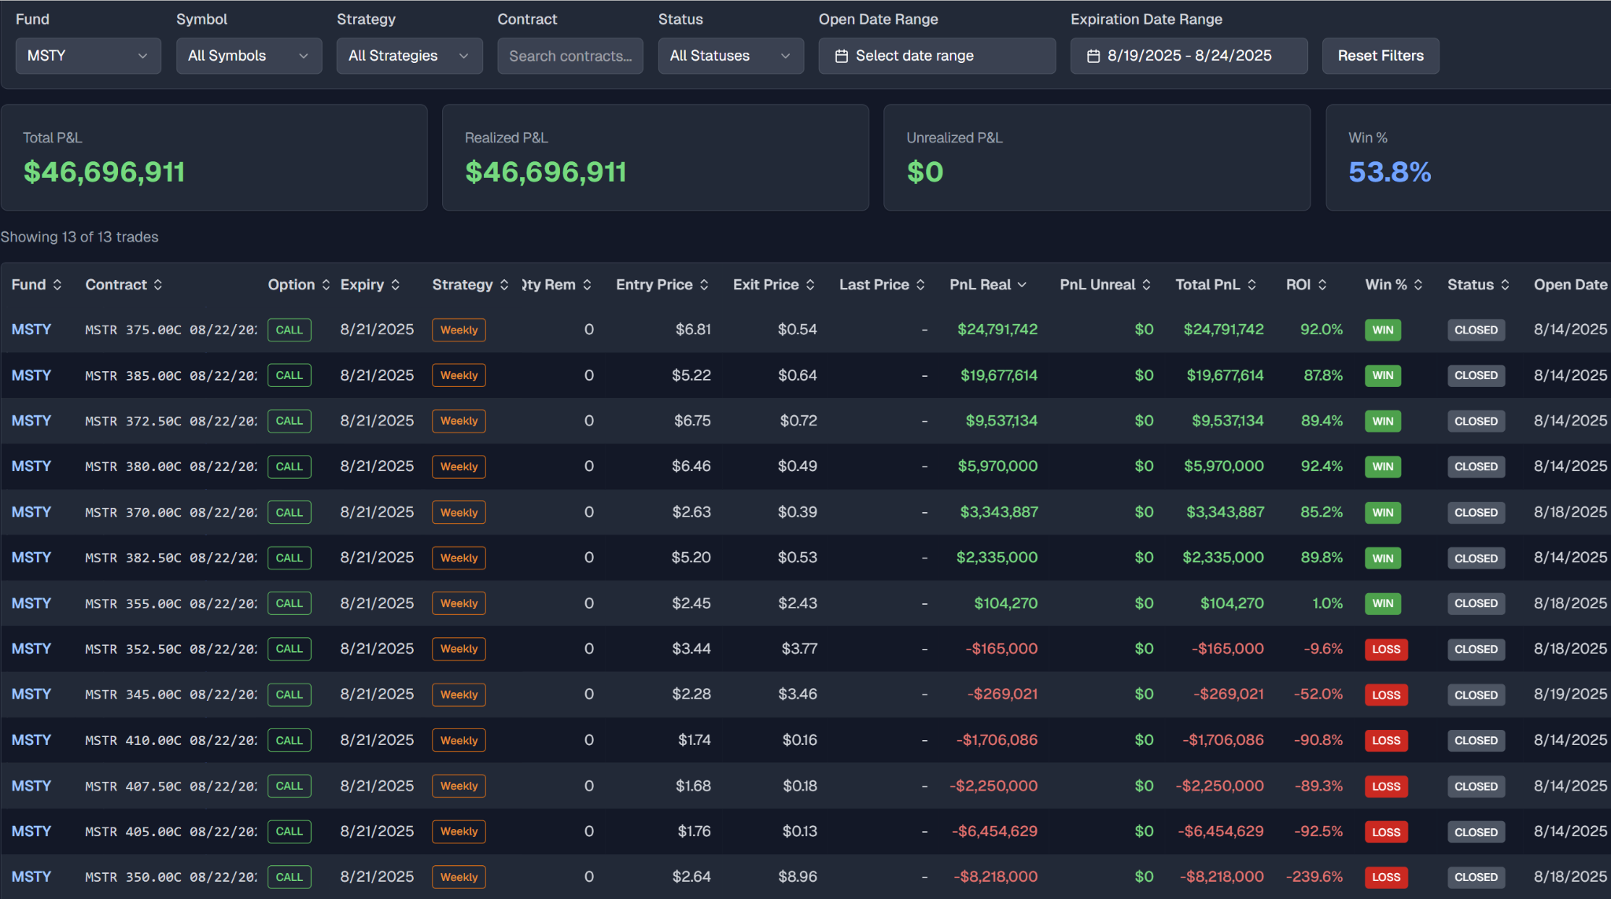Click the WIN badge on 375.00C row
Viewport: 1611px width, 899px height.
point(1383,330)
